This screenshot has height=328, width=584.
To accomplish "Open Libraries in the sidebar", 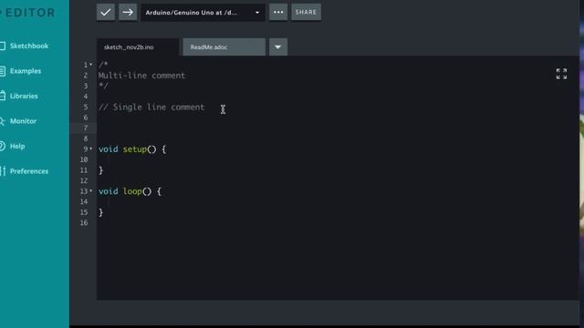I will pos(24,96).
